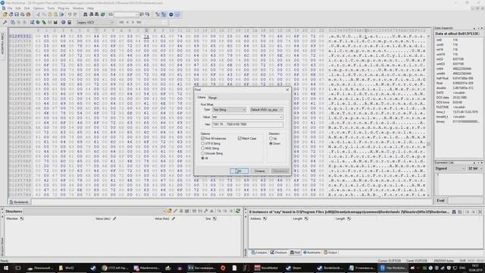
Task: Click the first binoculars Find toolbar icon
Action: [86, 14]
